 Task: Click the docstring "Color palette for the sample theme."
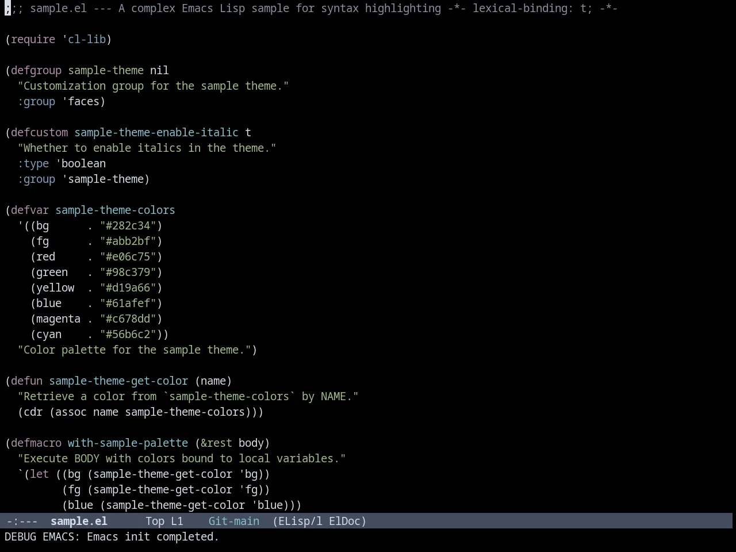tap(134, 350)
